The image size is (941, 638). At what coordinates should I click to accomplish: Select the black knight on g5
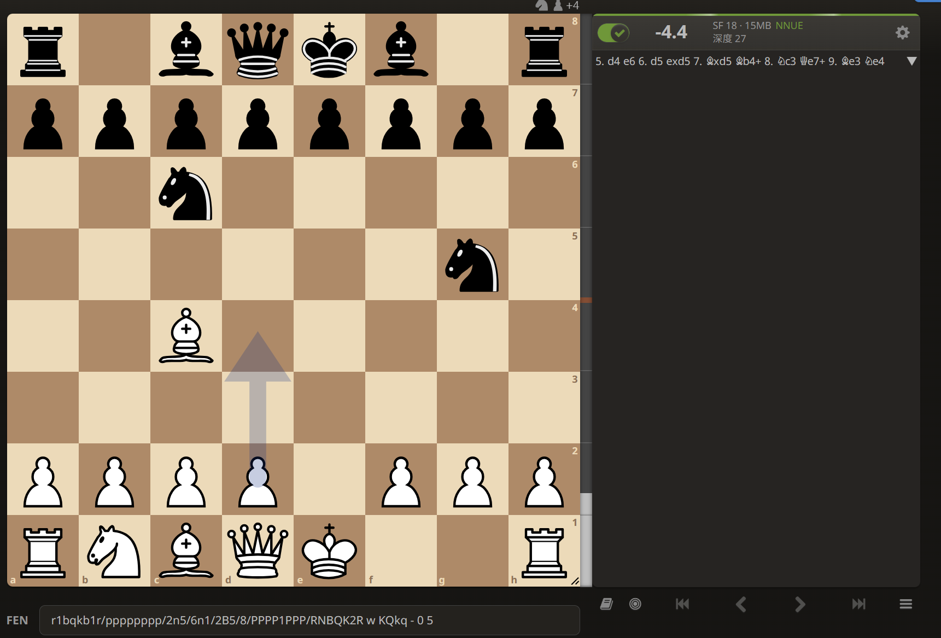tap(472, 265)
